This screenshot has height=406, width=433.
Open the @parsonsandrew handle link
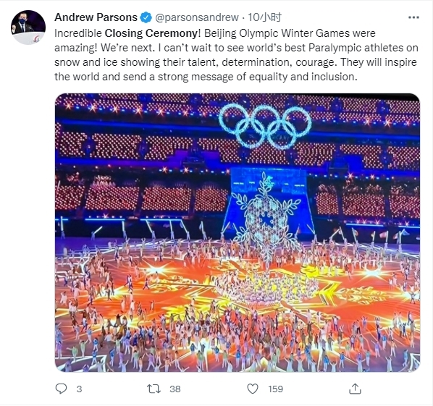(x=197, y=17)
